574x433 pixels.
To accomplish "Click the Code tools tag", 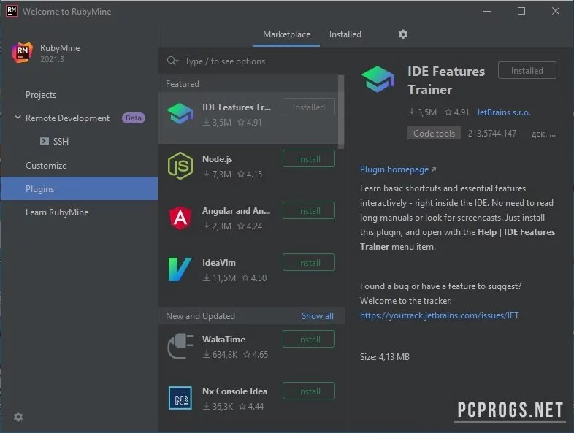I will coord(434,133).
